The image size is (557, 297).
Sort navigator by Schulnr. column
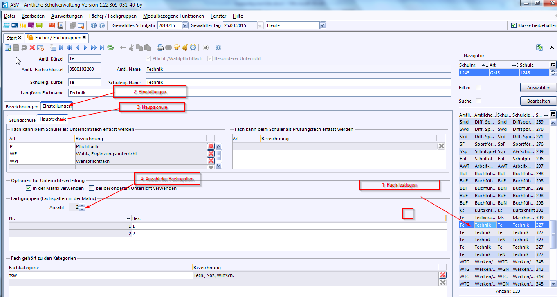click(474, 65)
